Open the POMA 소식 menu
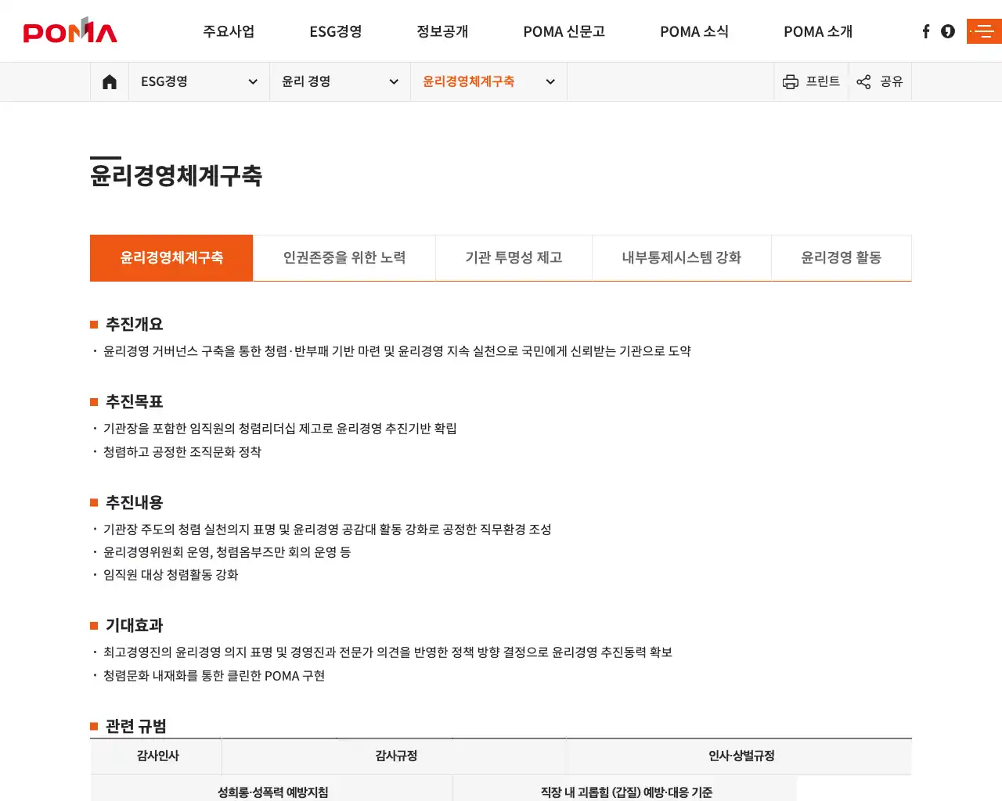 pos(694,31)
